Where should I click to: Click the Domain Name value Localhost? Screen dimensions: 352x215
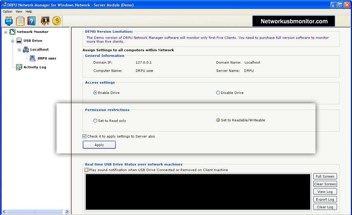click(252, 62)
